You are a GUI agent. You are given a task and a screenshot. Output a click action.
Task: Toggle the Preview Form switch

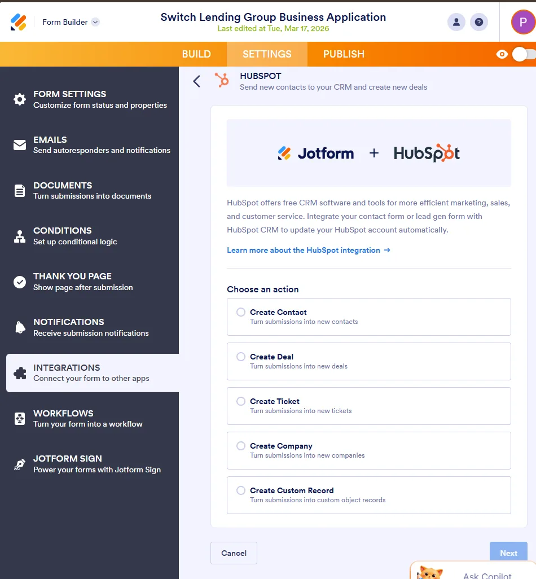[x=524, y=54]
